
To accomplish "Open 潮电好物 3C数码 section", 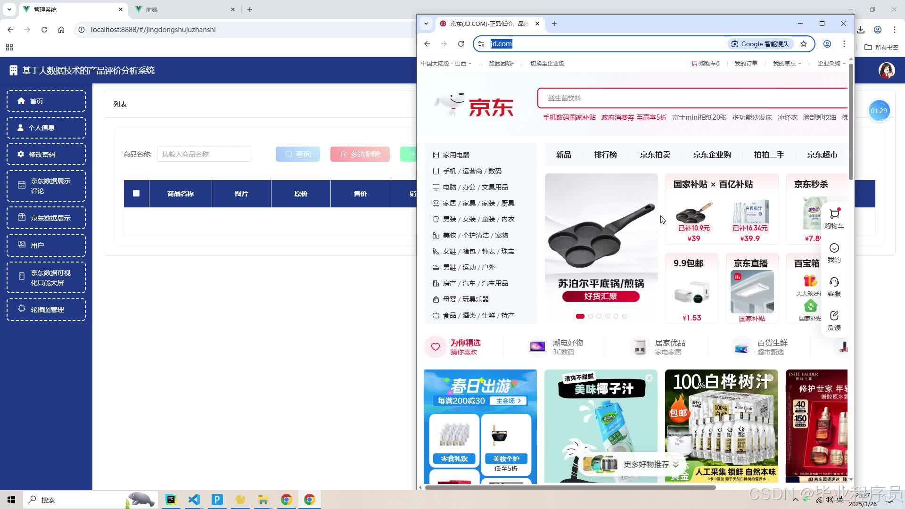I will 556,347.
